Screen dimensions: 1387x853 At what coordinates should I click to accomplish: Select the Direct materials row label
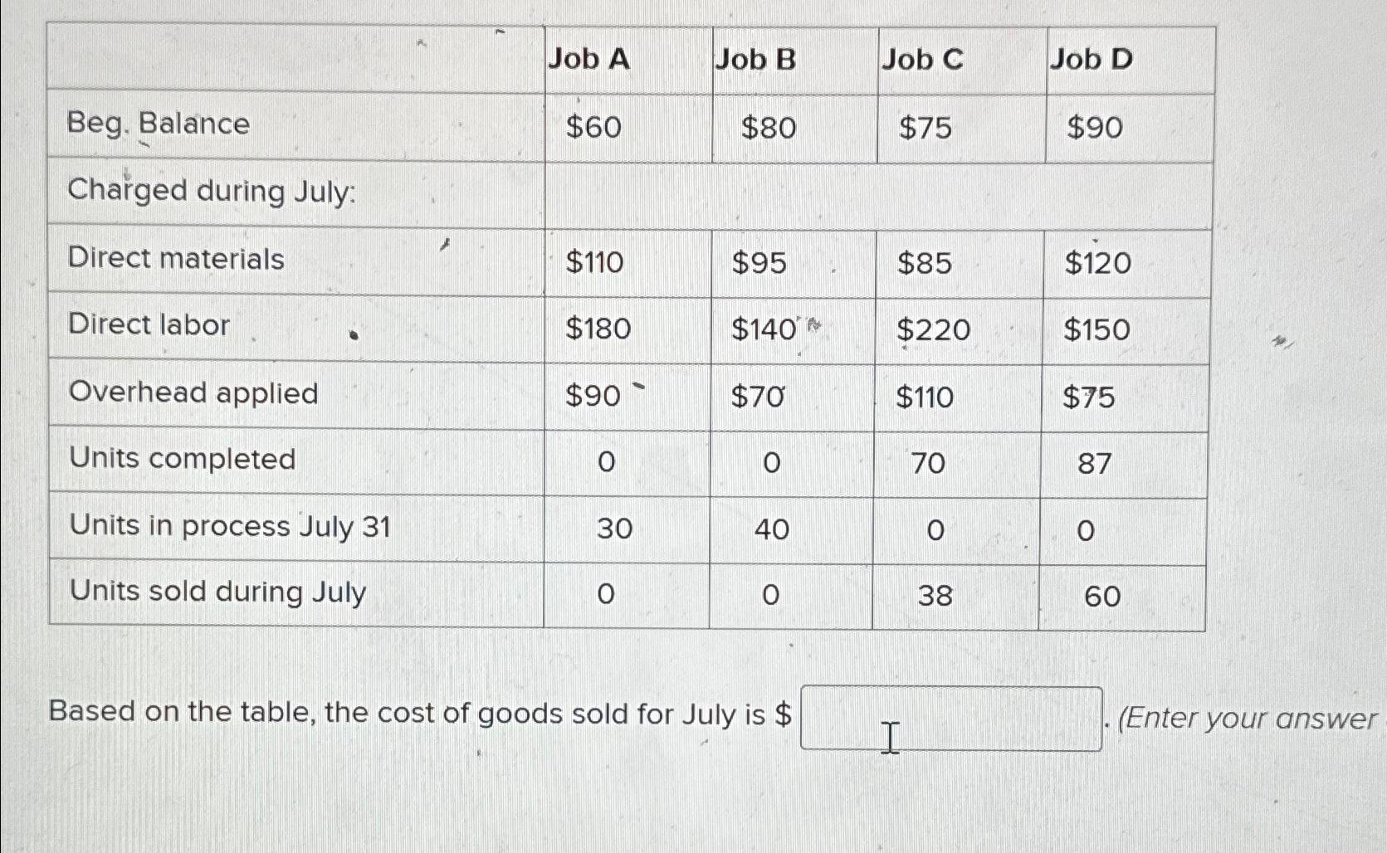[176, 259]
